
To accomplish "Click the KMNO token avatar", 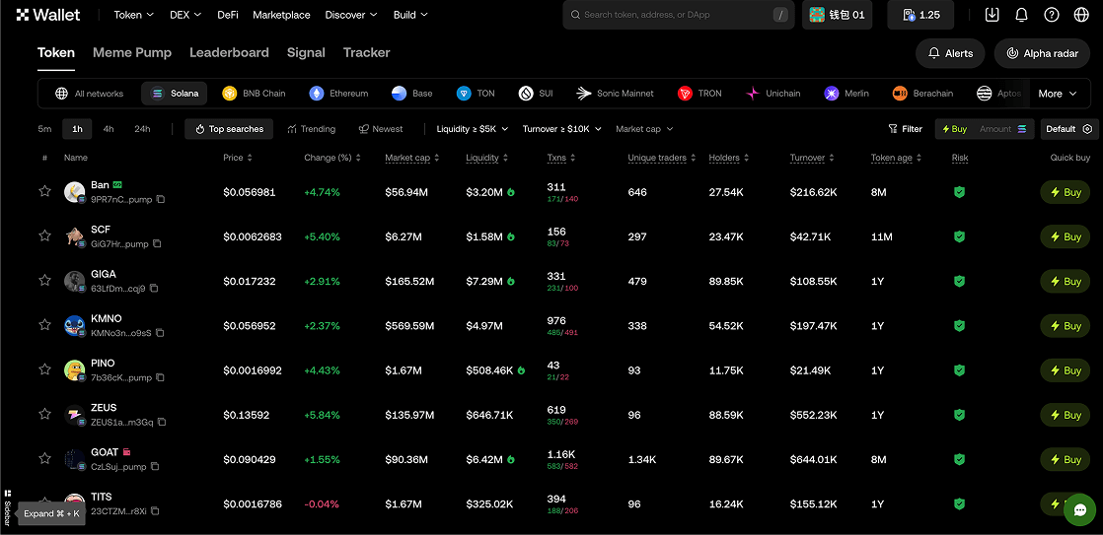I will 75,326.
